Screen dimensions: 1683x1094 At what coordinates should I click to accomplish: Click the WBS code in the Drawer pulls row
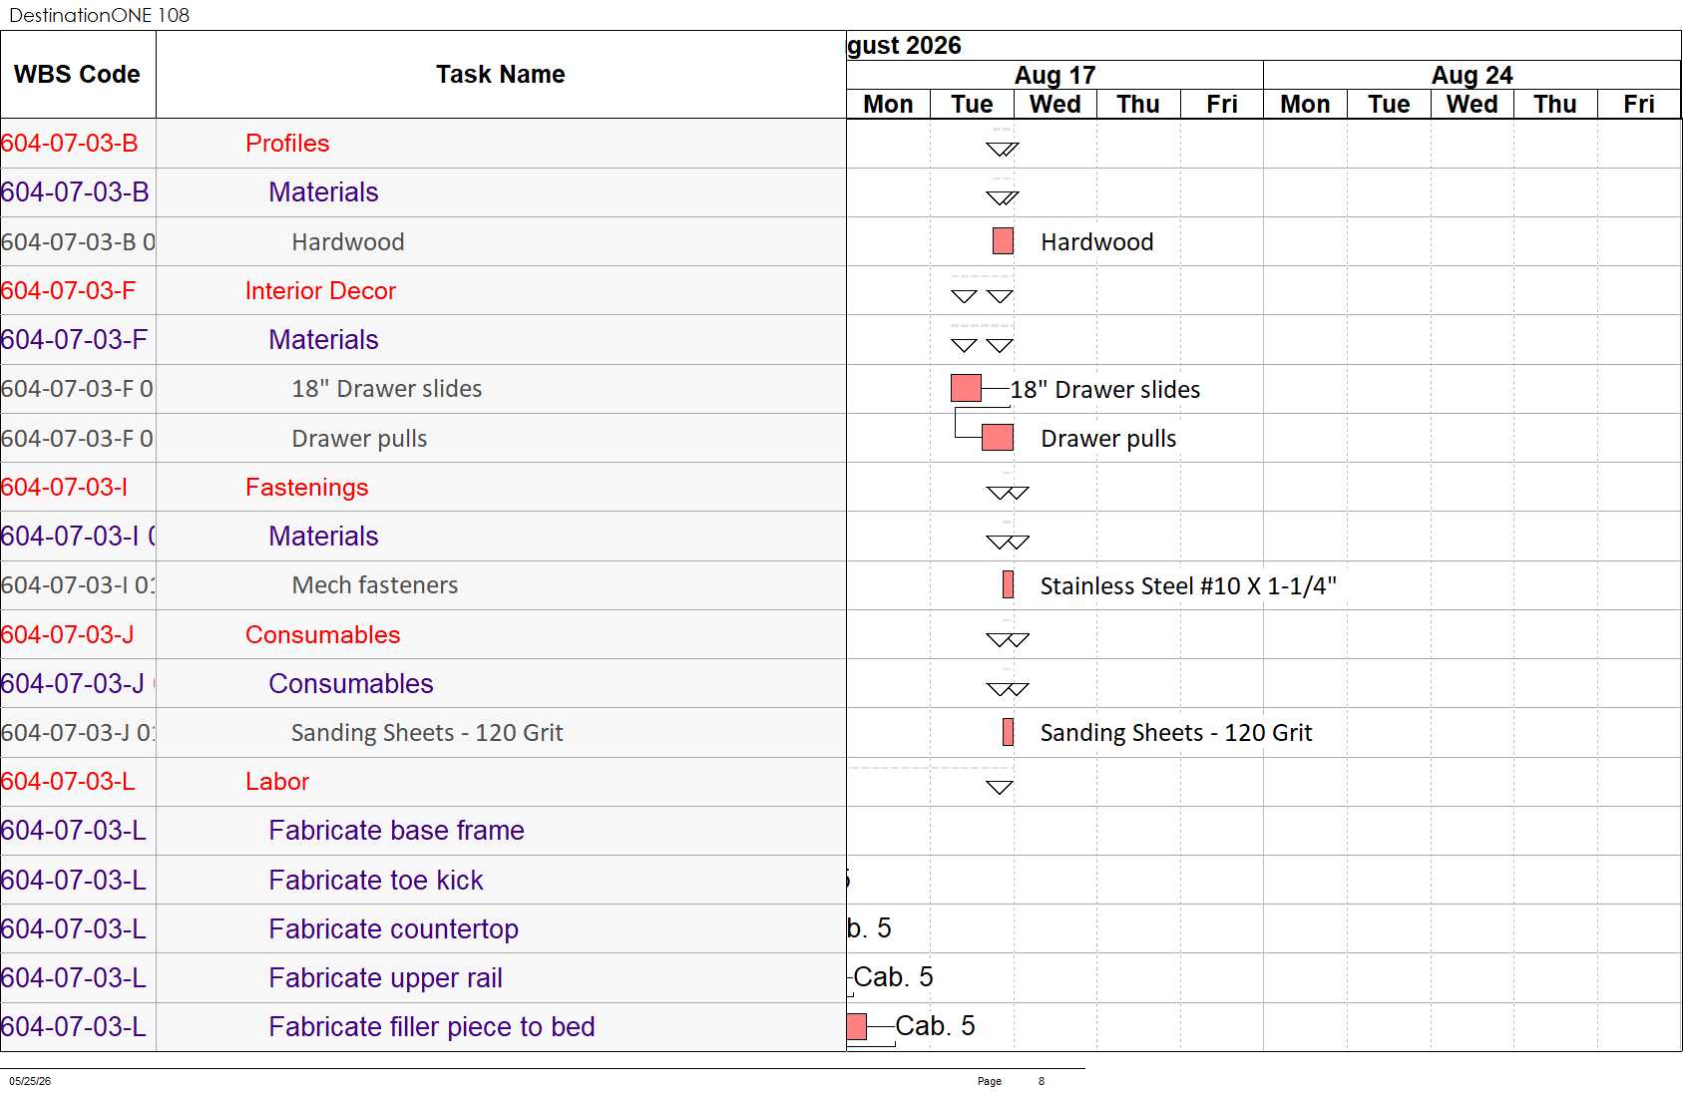pyautogui.click(x=78, y=439)
